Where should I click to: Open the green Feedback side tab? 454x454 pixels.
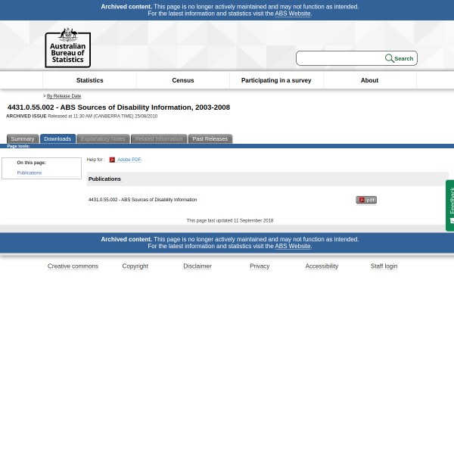tap(450, 204)
